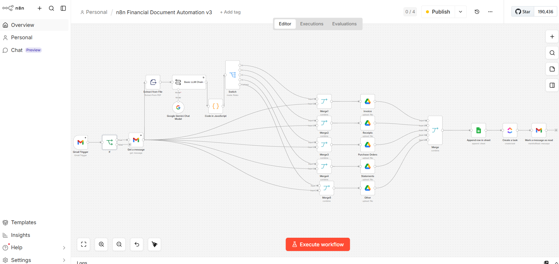Click output plus handle after Mark as read

(556, 130)
